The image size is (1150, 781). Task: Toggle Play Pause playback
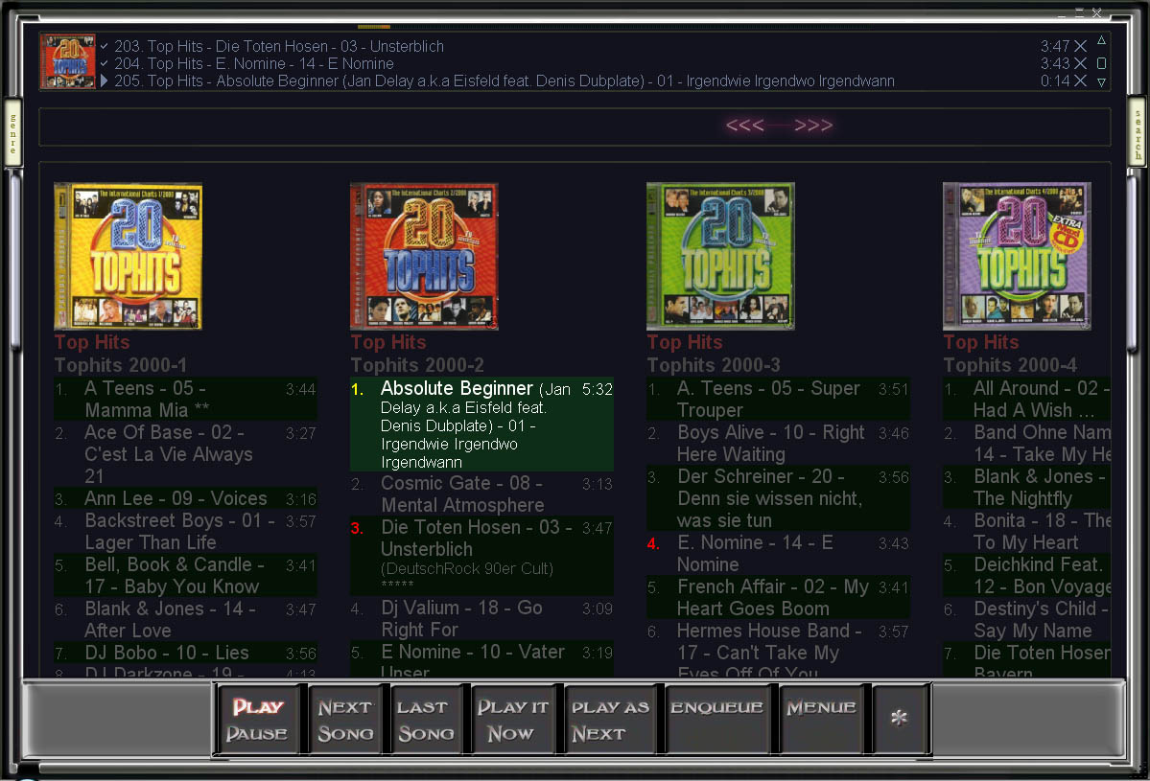[257, 720]
